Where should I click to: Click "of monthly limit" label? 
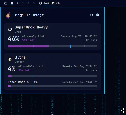point(31,66)
